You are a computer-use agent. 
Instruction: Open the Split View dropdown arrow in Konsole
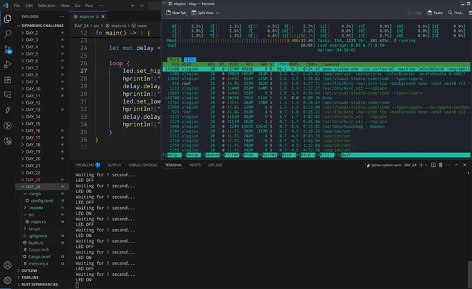pyautogui.click(x=218, y=13)
